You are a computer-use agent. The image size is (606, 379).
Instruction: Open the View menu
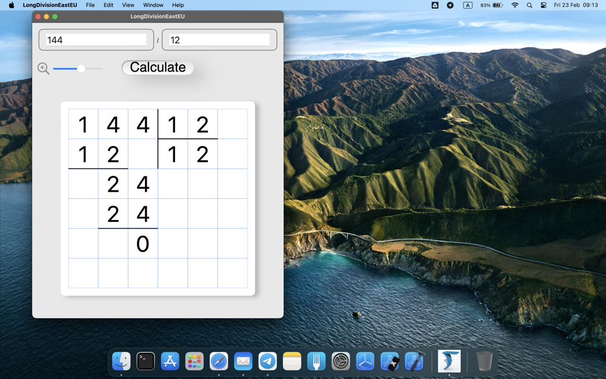coord(128,5)
